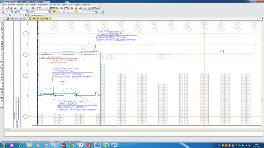The width and height of the screenshot is (264, 148).
Task: Click the Open file folder icon
Action: (x=8, y=8)
